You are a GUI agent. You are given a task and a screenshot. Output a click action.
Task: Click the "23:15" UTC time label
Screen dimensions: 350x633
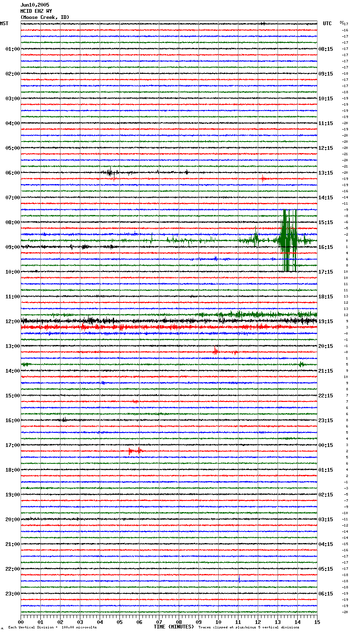click(x=326, y=420)
